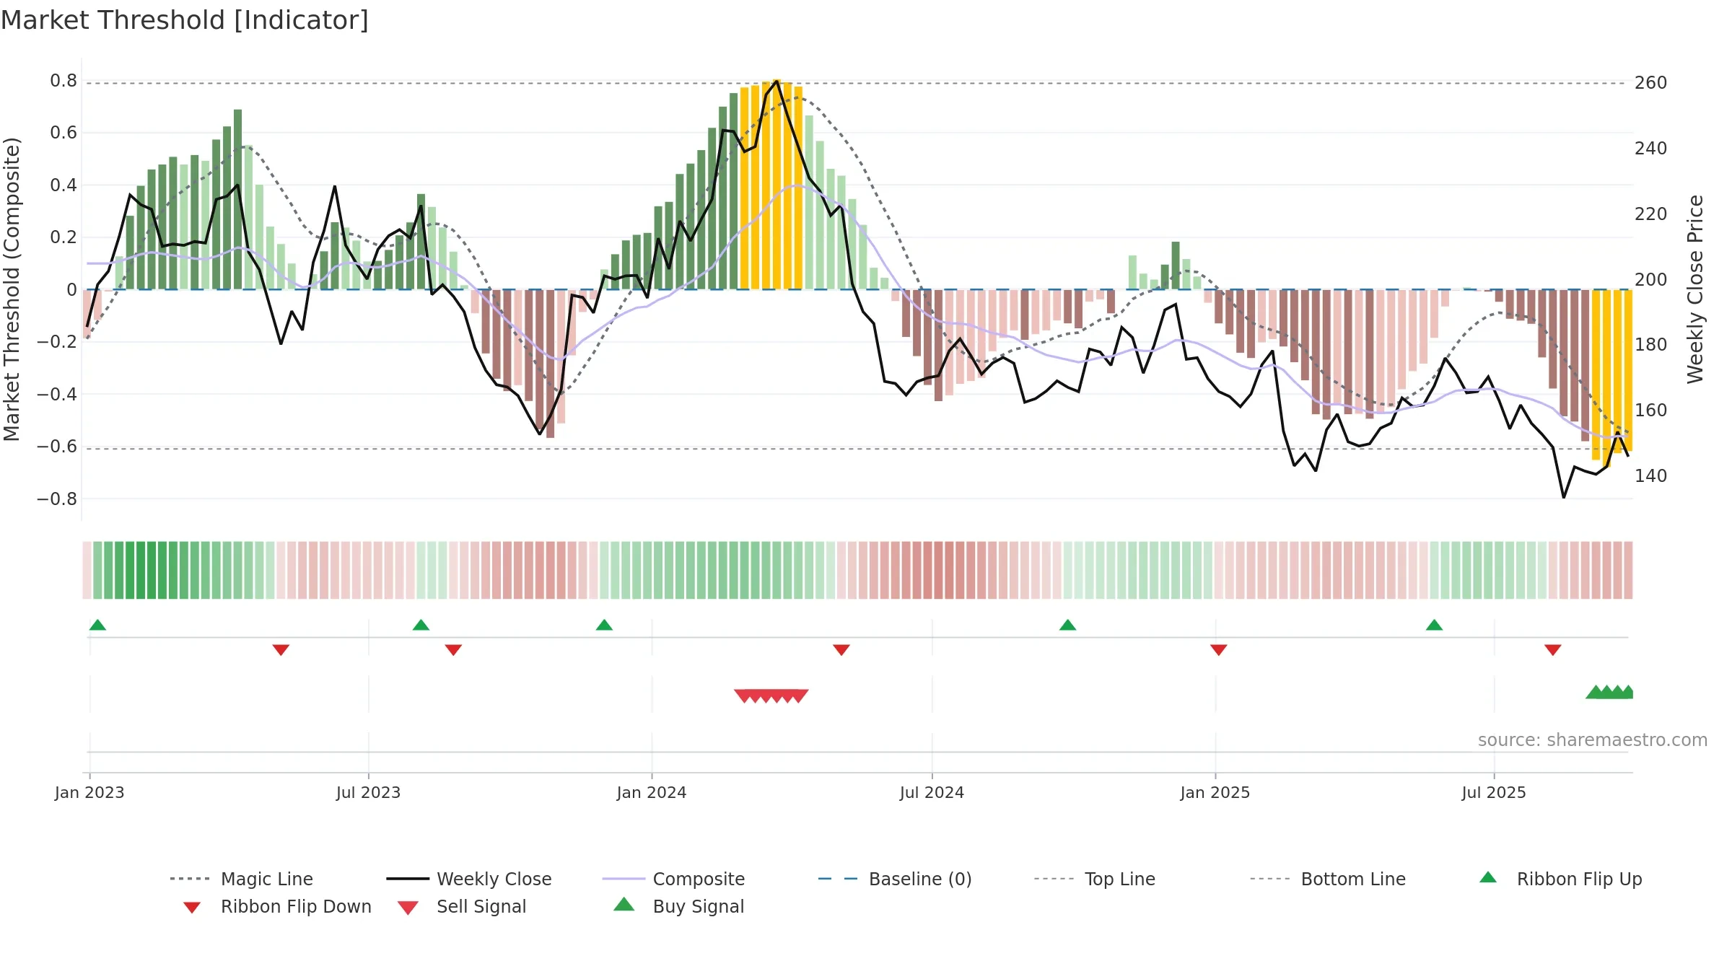Toggle Weekly Close legend entry
The width and height of the screenshot is (1732, 974).
[469, 879]
